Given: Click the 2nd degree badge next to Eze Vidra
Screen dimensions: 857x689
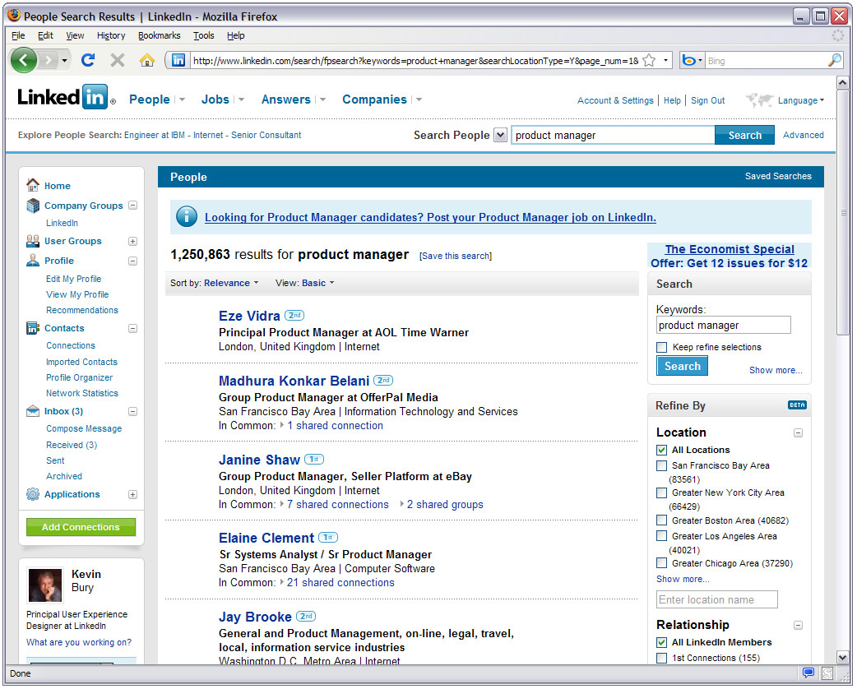Looking at the screenshot, I should click(294, 315).
